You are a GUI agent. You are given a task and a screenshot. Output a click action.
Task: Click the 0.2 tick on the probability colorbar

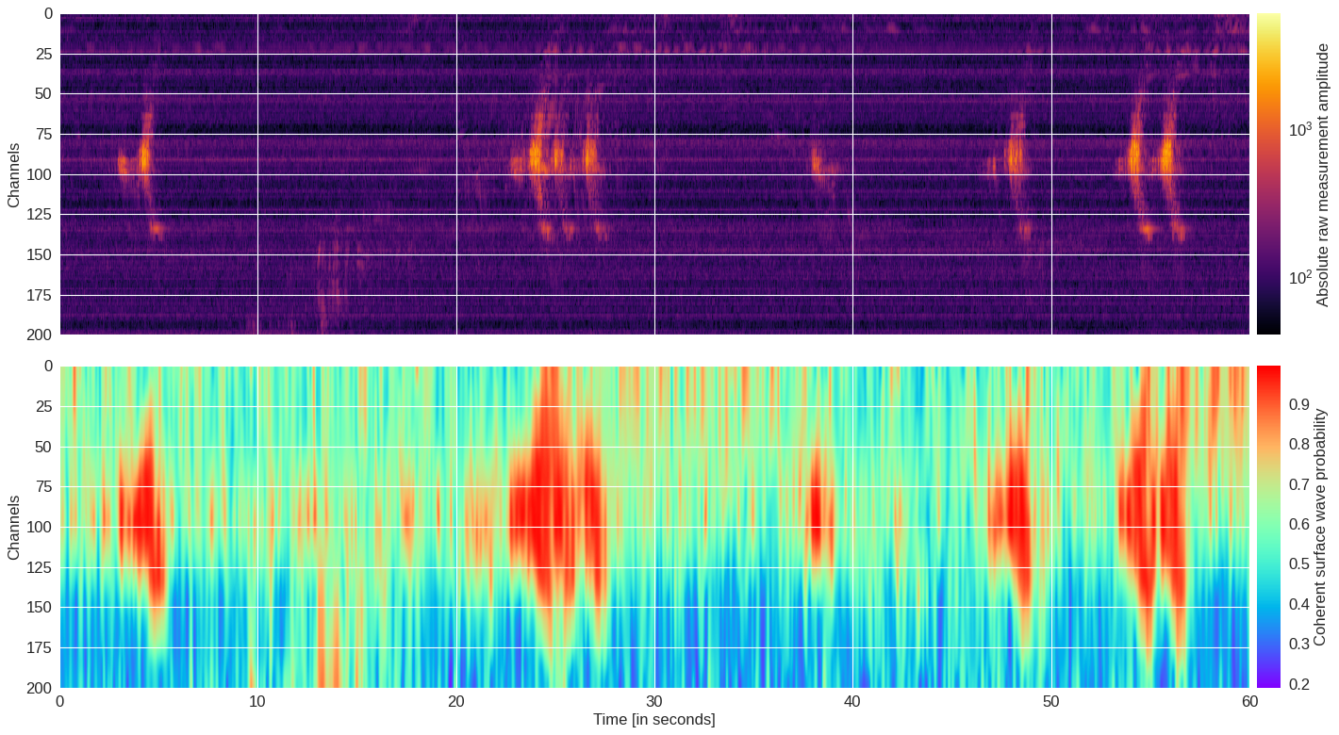[1298, 684]
